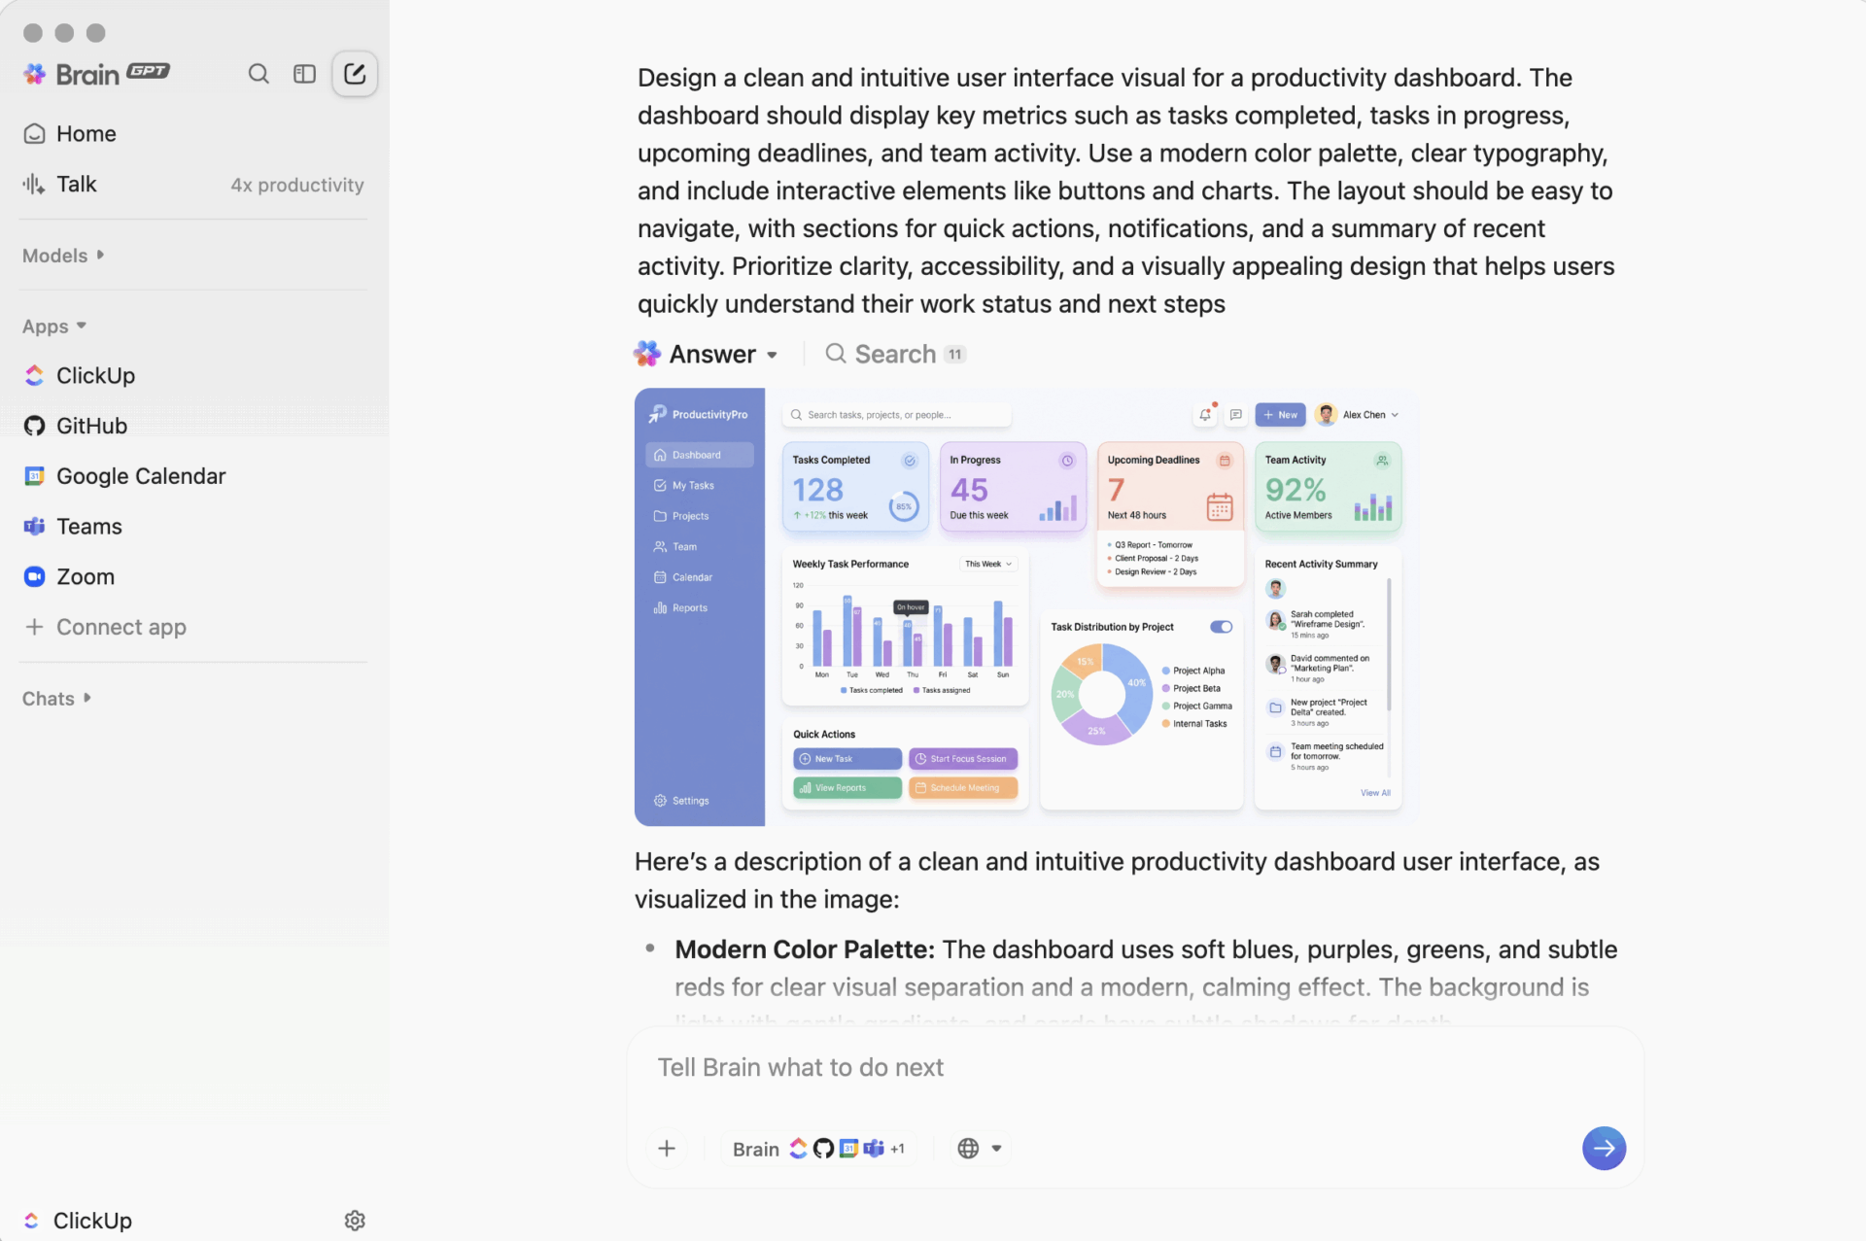1866x1241 pixels.
Task: Send the message with arrow button
Action: 1604,1148
